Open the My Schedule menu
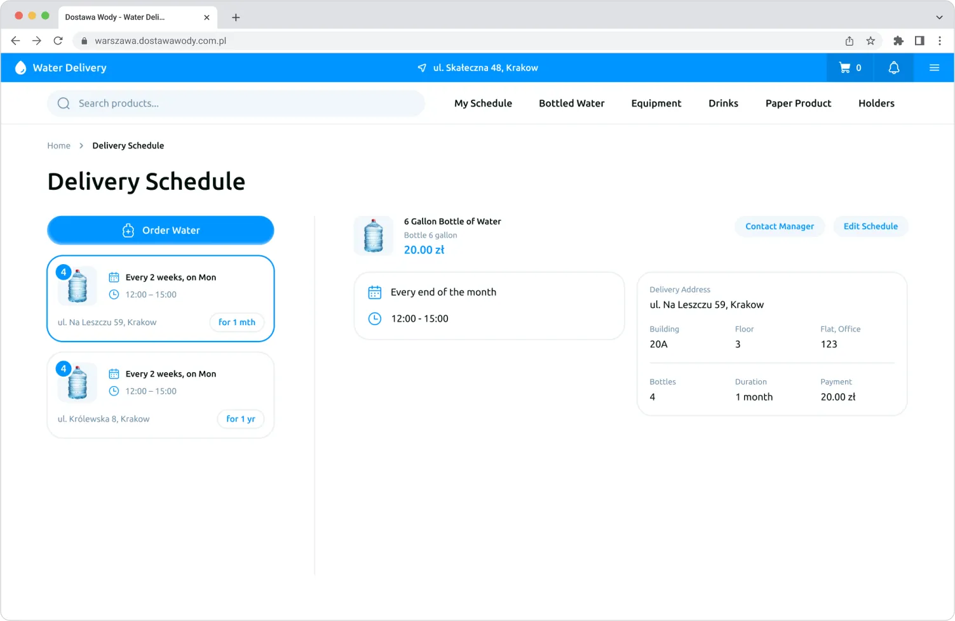This screenshot has height=621, width=955. point(483,103)
